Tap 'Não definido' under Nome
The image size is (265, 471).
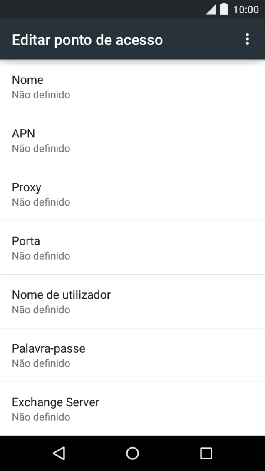click(41, 95)
